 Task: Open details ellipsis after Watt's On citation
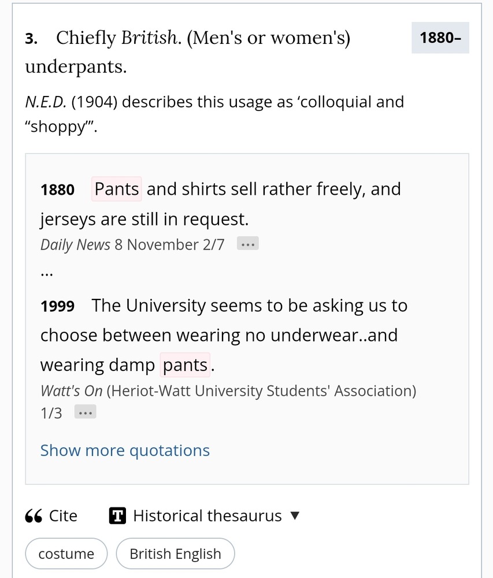click(85, 413)
